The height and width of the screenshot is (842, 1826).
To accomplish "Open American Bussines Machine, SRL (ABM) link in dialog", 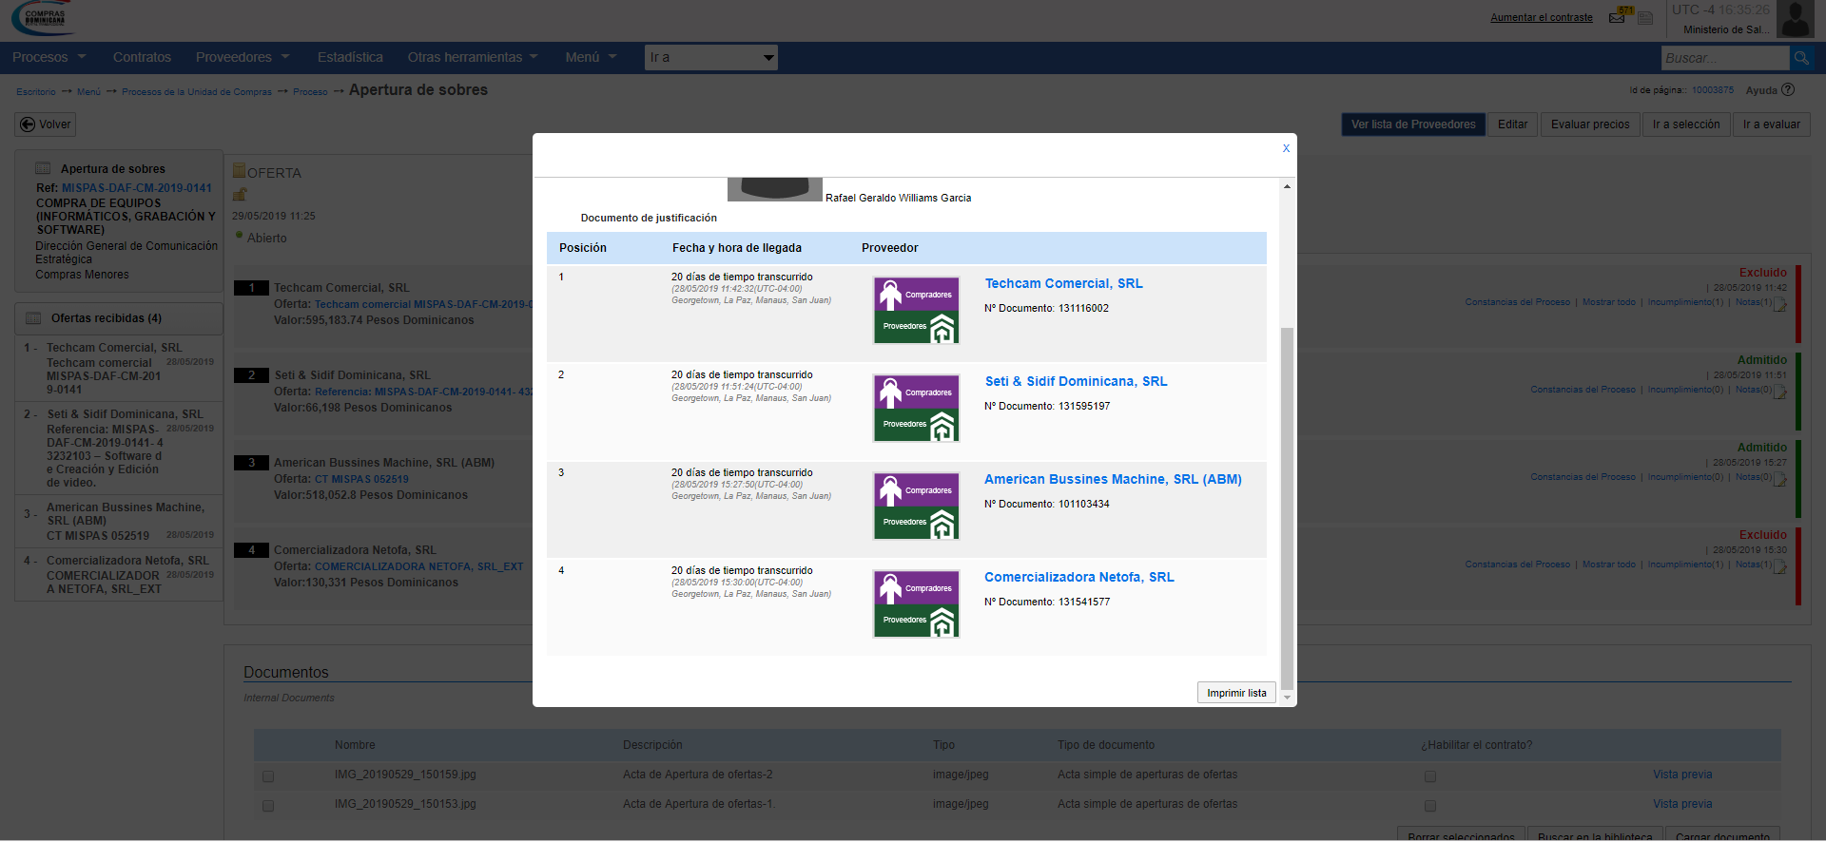I will 1113,479.
